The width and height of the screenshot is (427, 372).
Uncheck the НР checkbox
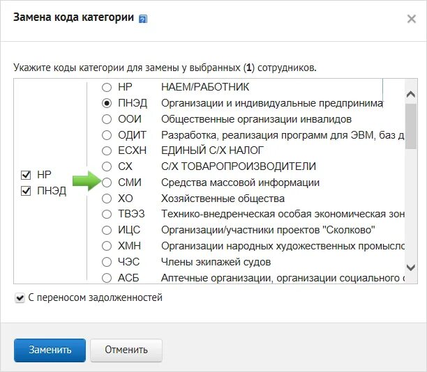pos(27,175)
